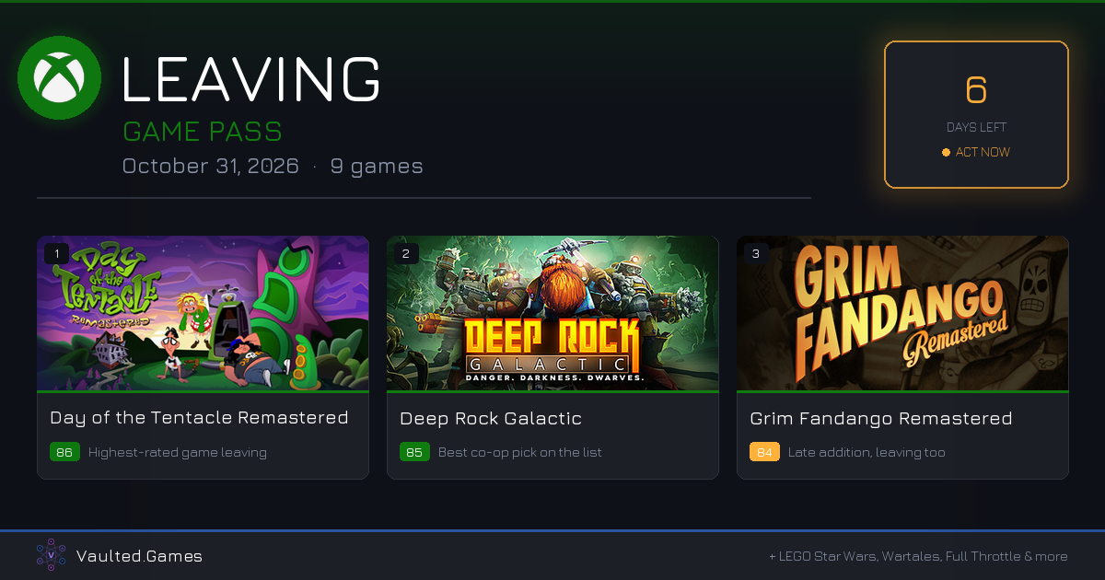Viewport: 1105px width, 580px height.
Task: Open the Deep Rock Galactic cover image
Action: click(x=552, y=314)
